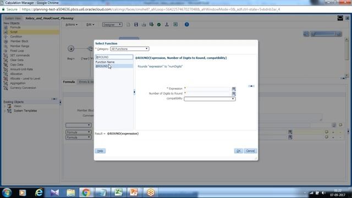Open second Formula dropdown in grid row

78,137
